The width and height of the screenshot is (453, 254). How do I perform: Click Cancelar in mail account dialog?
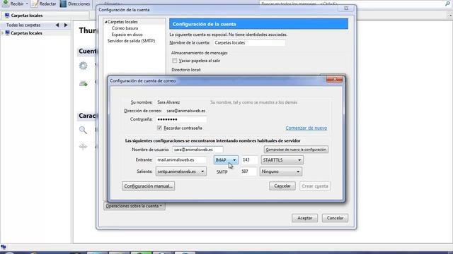tap(282, 186)
